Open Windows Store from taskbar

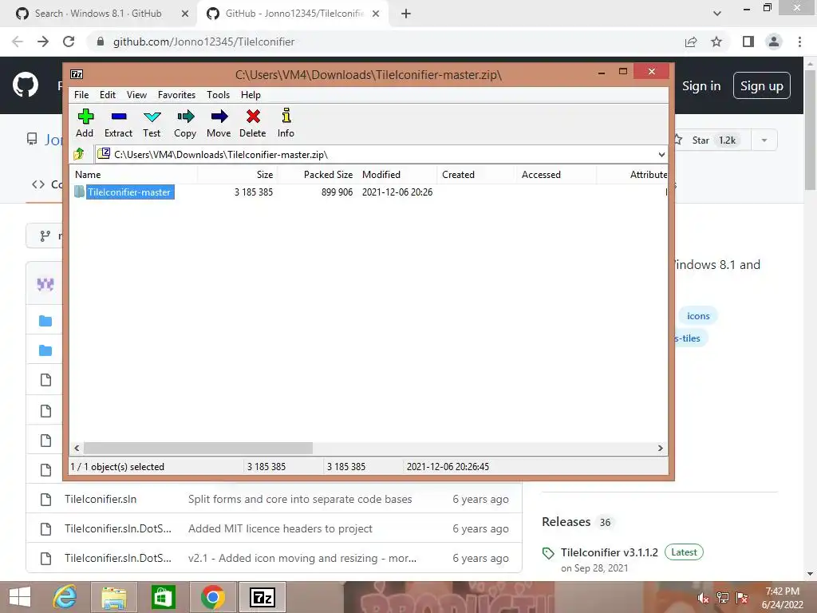click(163, 597)
